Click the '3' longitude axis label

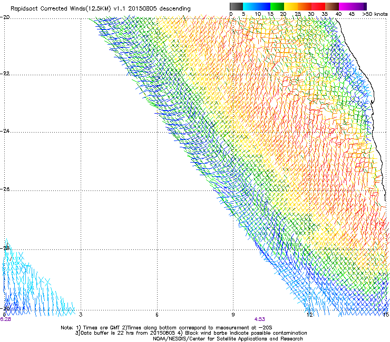click(x=81, y=315)
